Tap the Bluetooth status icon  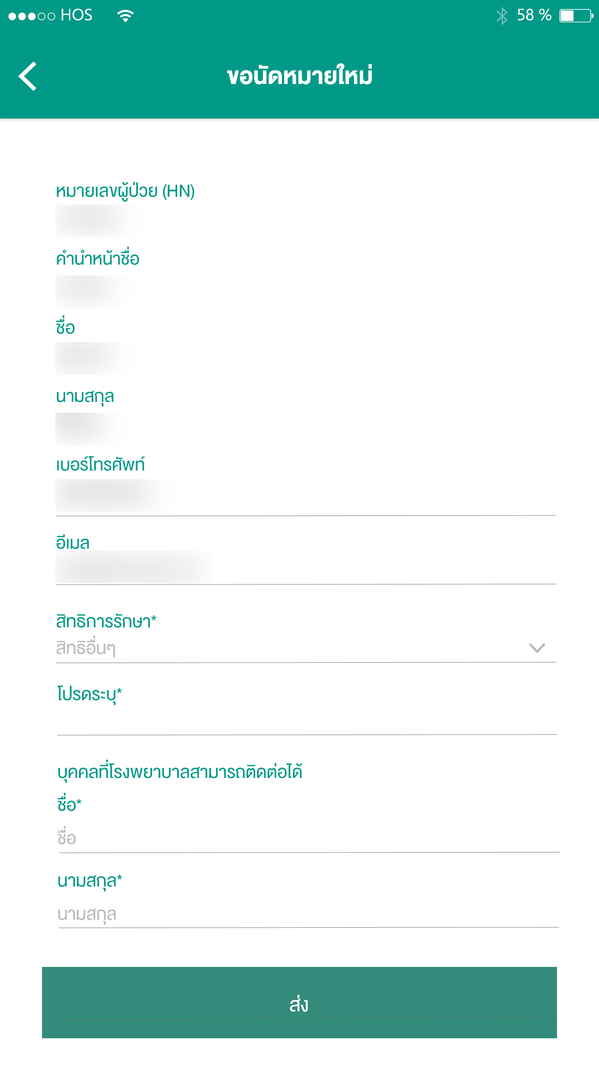tap(502, 16)
